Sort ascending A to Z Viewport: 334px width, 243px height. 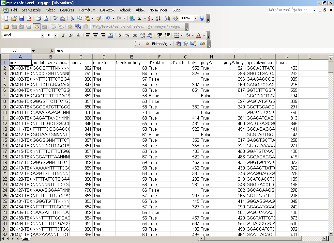(150, 18)
